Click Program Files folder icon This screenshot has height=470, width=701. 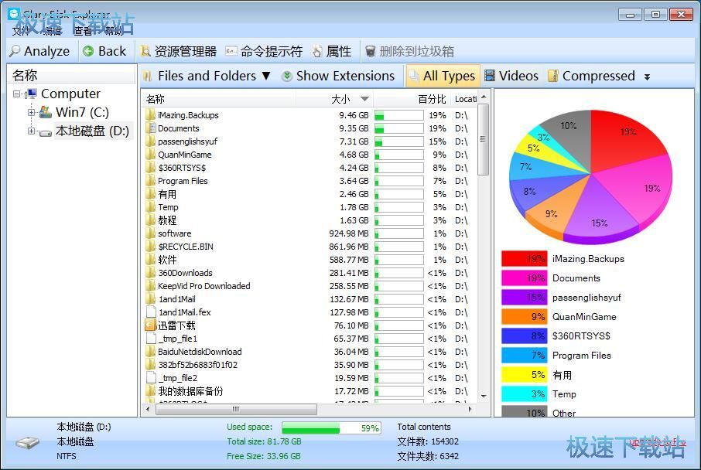click(151, 181)
